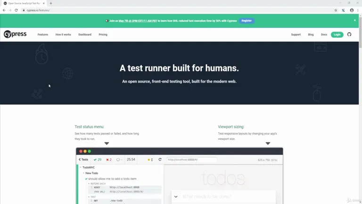The width and height of the screenshot is (362, 204).
Task: Click the runner URL field localhost:8888
Action: [192, 160]
